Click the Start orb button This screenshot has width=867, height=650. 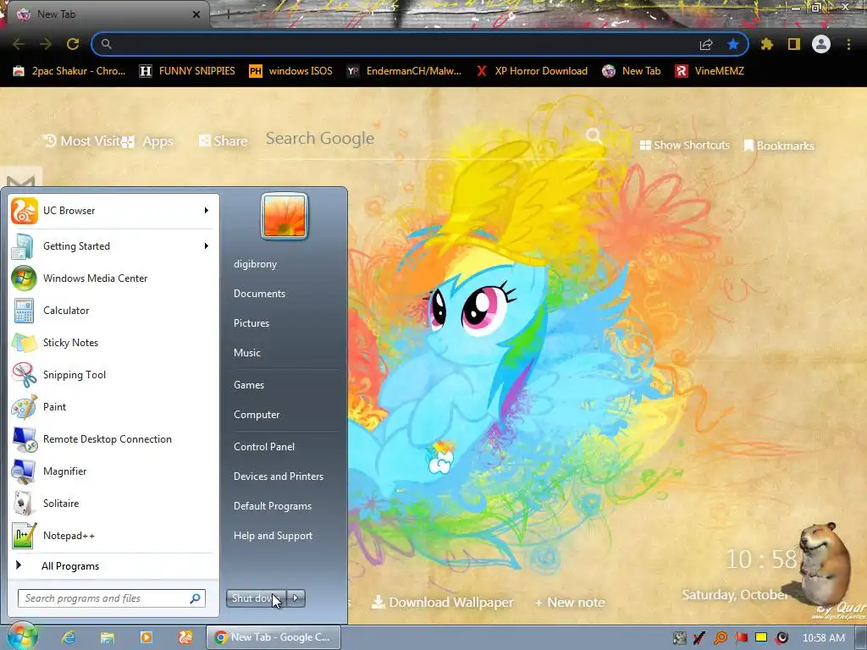(21, 636)
